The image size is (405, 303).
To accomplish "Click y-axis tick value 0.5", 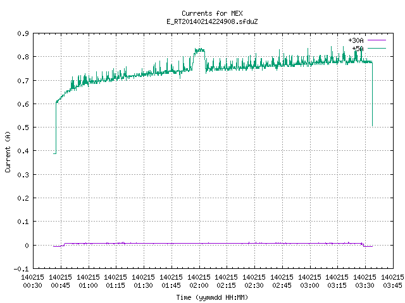I will 23,128.
